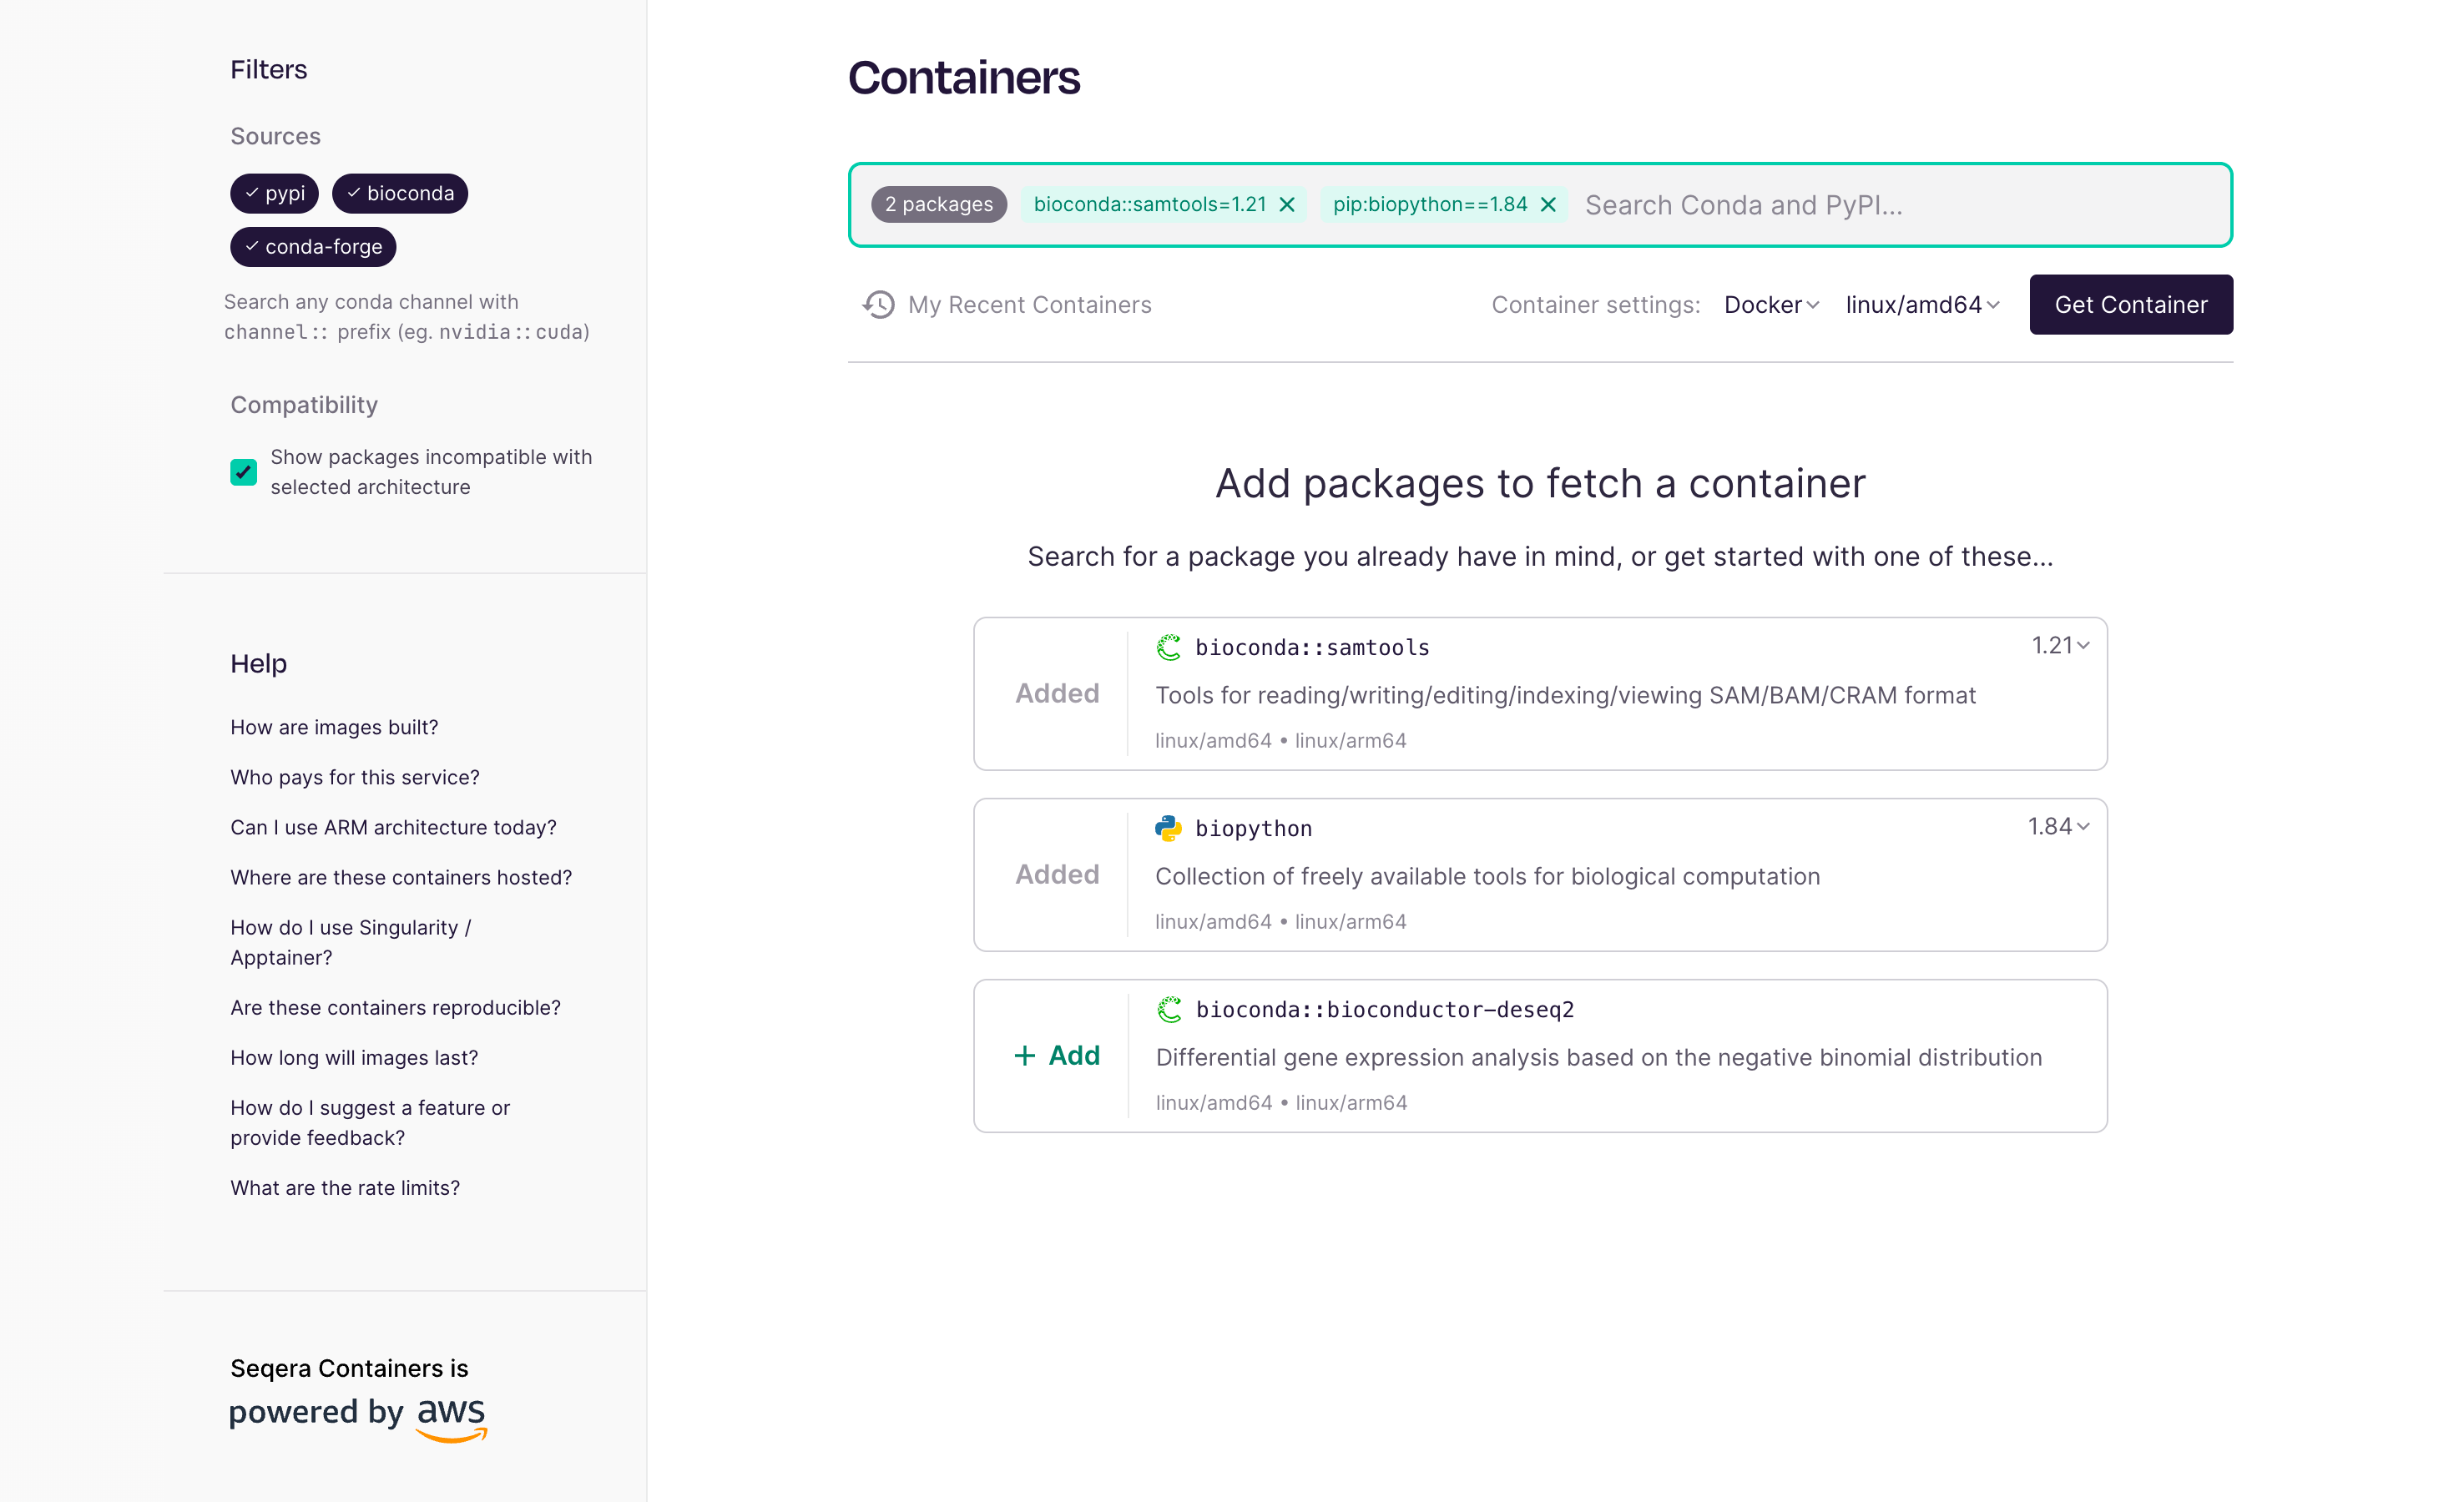The width and height of the screenshot is (2464, 1502).
Task: Add bioconda::bioconductor-deseq2 package
Action: 1057,1056
